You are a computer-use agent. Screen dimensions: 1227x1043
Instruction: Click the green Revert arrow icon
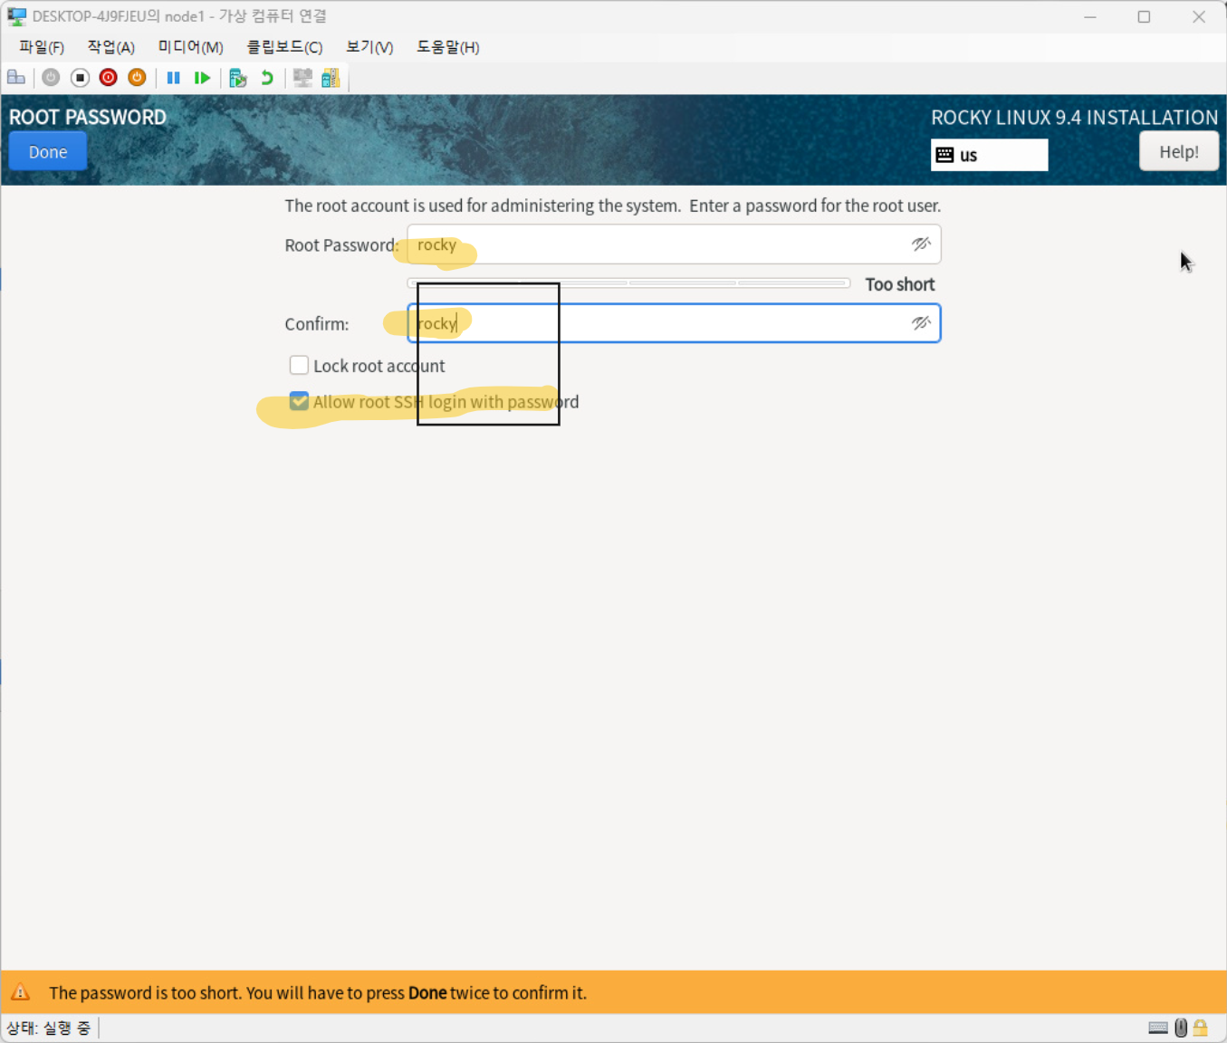pyautogui.click(x=267, y=78)
